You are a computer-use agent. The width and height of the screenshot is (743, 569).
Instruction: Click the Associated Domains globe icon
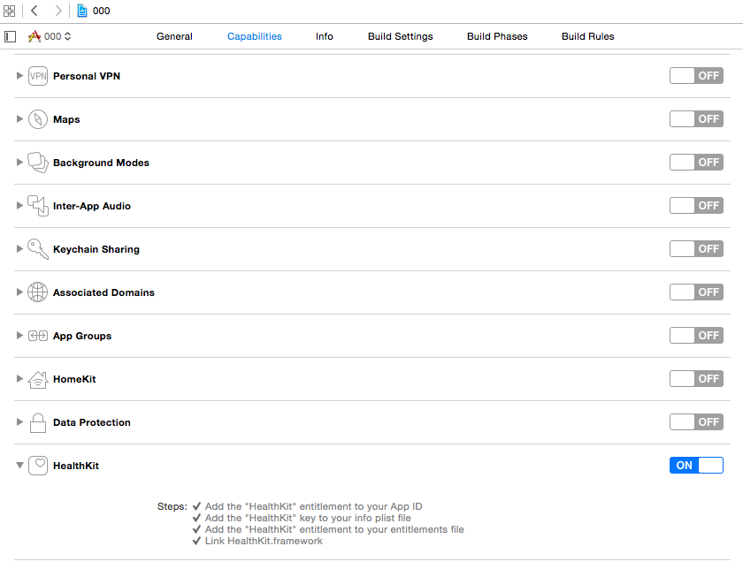click(37, 292)
